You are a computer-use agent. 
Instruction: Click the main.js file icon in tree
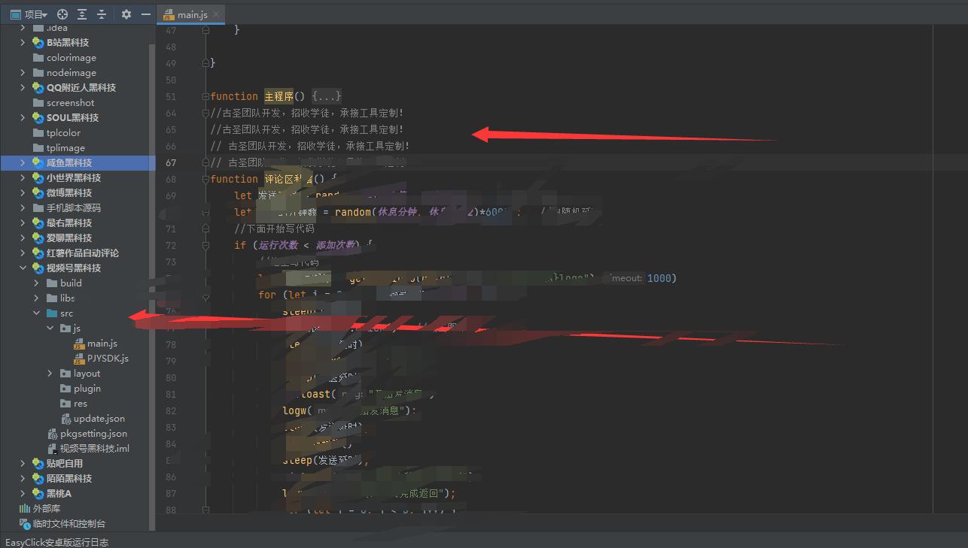click(x=79, y=344)
